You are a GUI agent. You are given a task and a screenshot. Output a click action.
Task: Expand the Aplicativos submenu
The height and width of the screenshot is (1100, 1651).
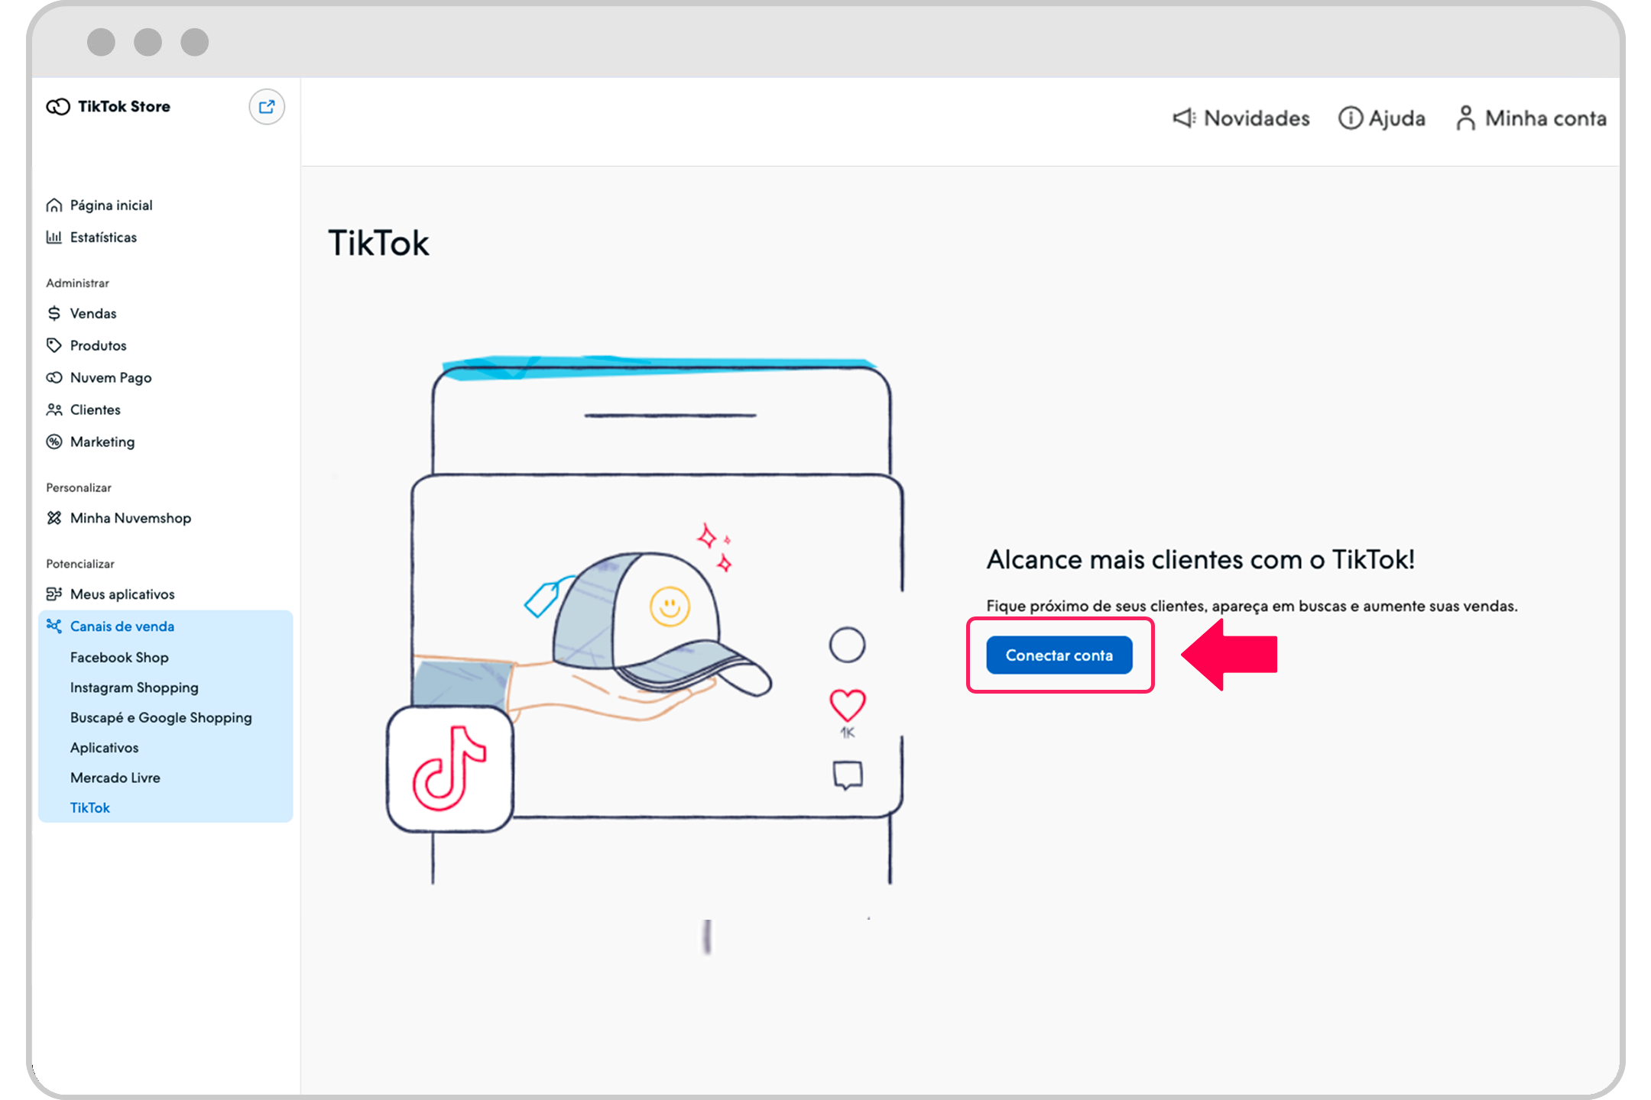coord(108,748)
